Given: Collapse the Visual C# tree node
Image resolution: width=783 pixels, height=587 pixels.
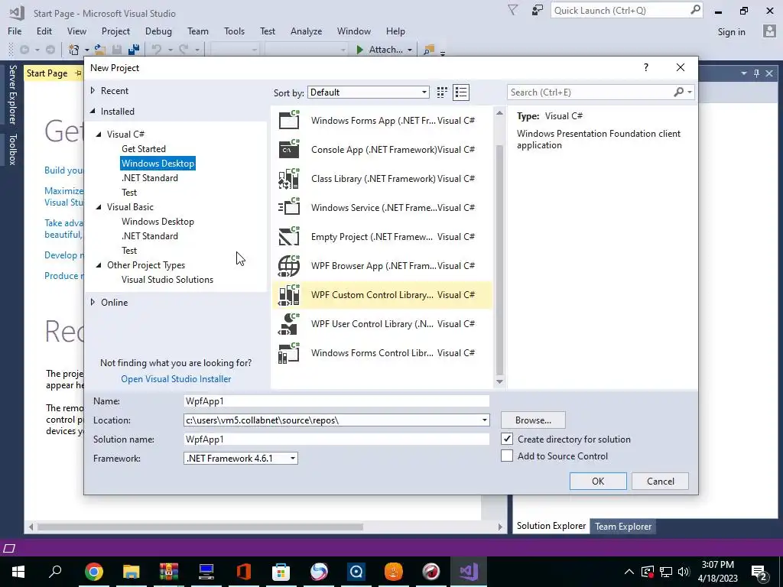Looking at the screenshot, I should pyautogui.click(x=99, y=135).
